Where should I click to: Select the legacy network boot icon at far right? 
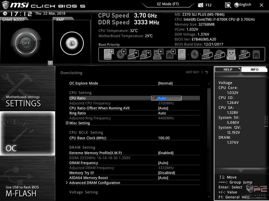click(256, 54)
